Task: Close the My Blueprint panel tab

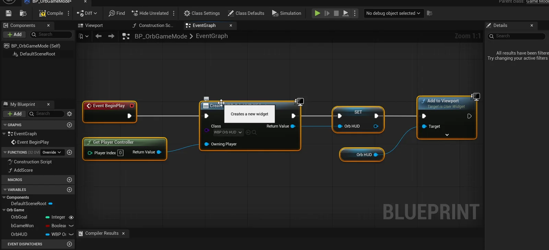Action: coord(48,104)
